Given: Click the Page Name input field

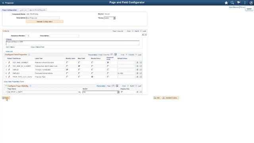Looking at the screenshot, I should click(x=43, y=92).
